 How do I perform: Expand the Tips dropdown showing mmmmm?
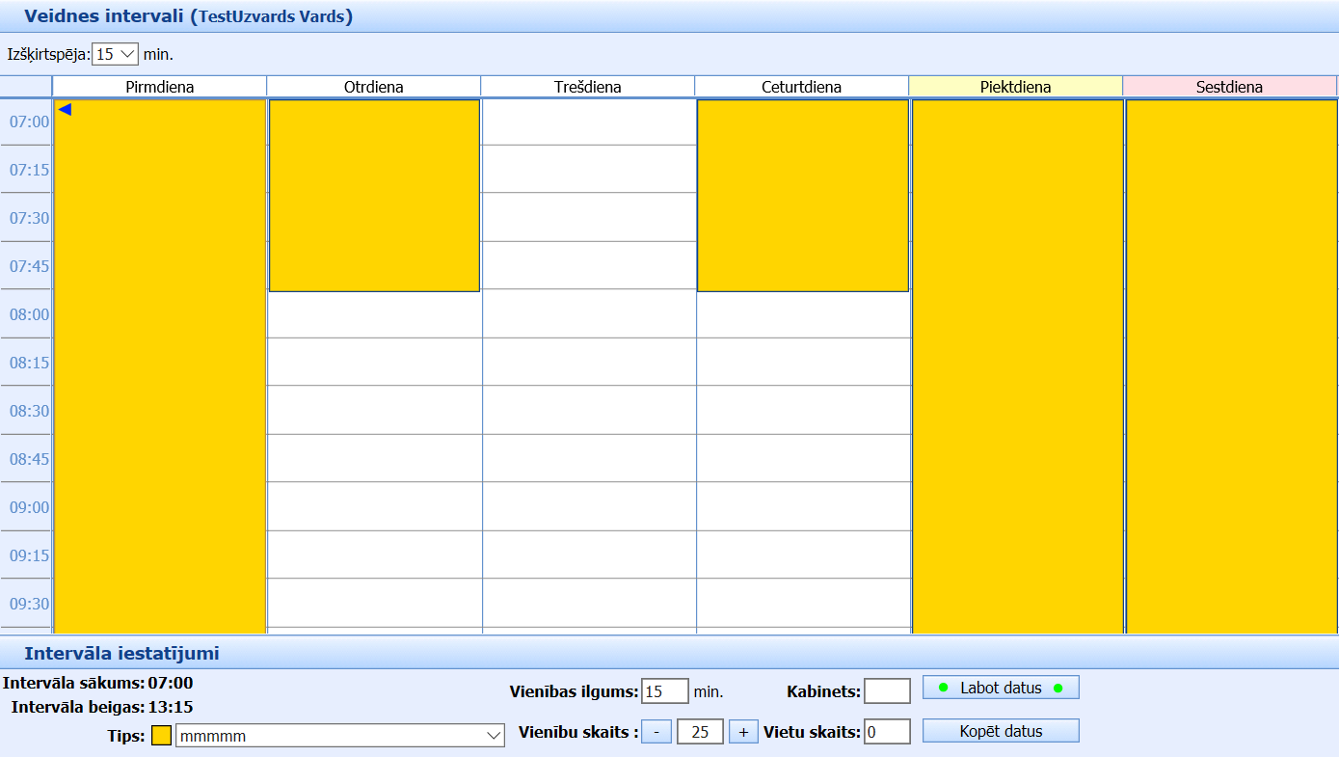pyautogui.click(x=339, y=736)
